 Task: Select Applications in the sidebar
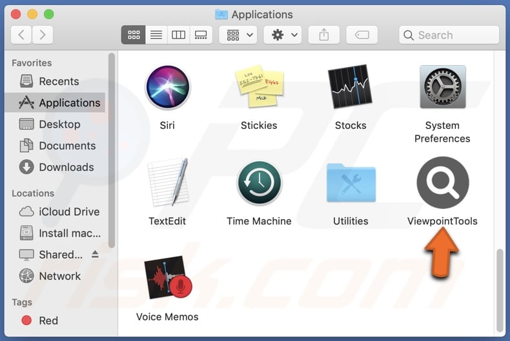coord(55,102)
